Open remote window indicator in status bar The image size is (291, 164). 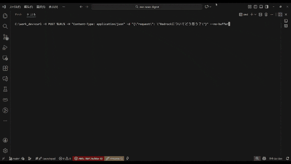[x=3, y=159]
